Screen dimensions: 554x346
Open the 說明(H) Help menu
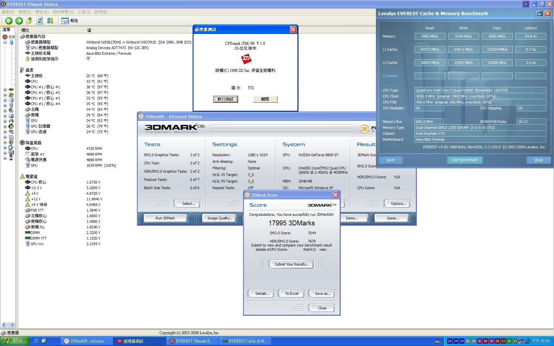pos(101,12)
